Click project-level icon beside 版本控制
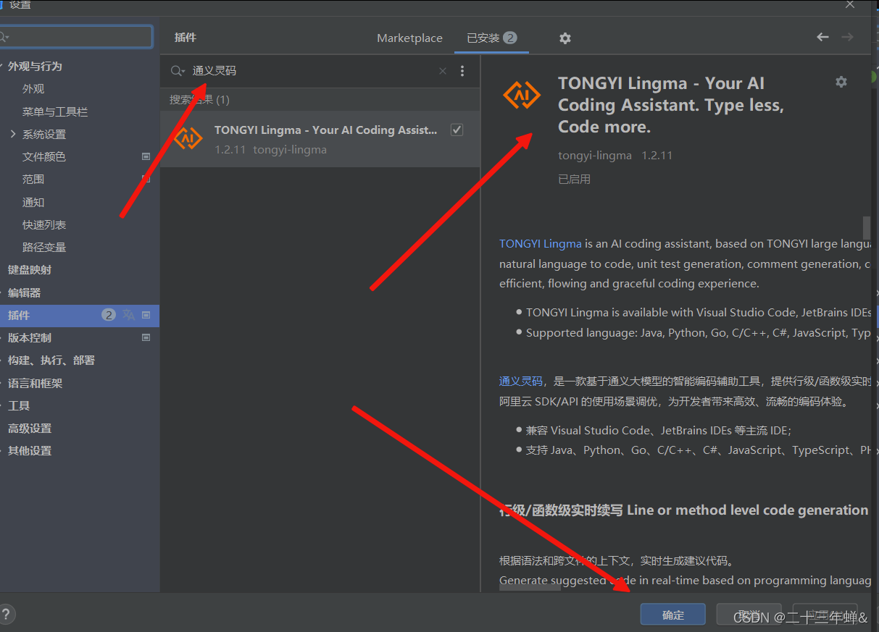Viewport: 879px width, 632px height. (146, 337)
